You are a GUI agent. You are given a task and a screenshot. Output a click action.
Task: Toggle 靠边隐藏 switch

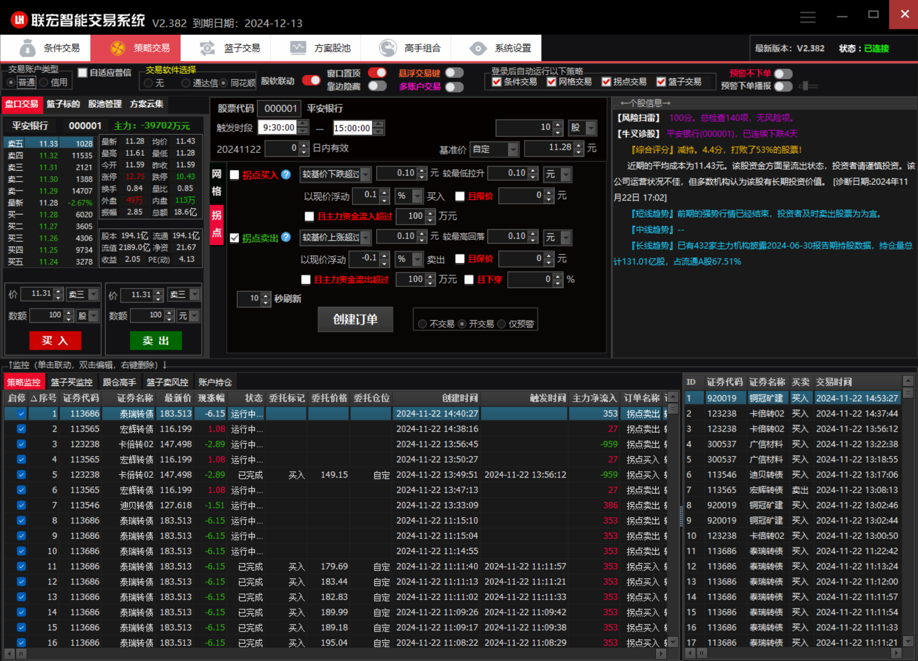(377, 86)
